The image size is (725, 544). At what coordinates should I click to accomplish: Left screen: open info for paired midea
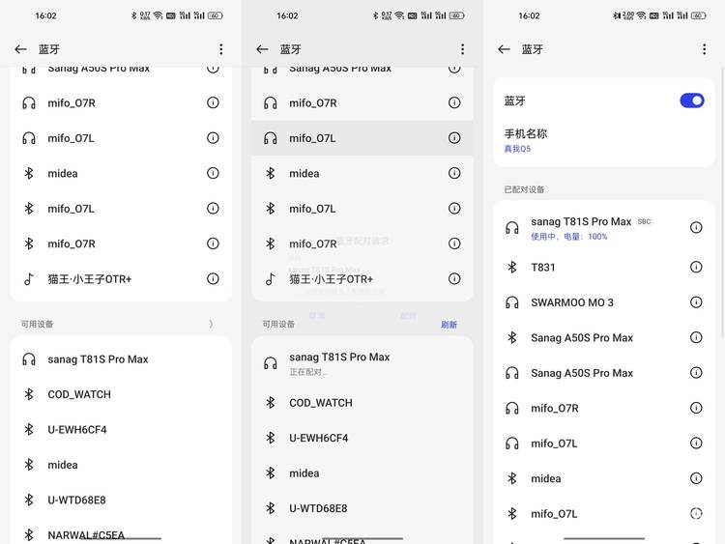[x=213, y=173]
